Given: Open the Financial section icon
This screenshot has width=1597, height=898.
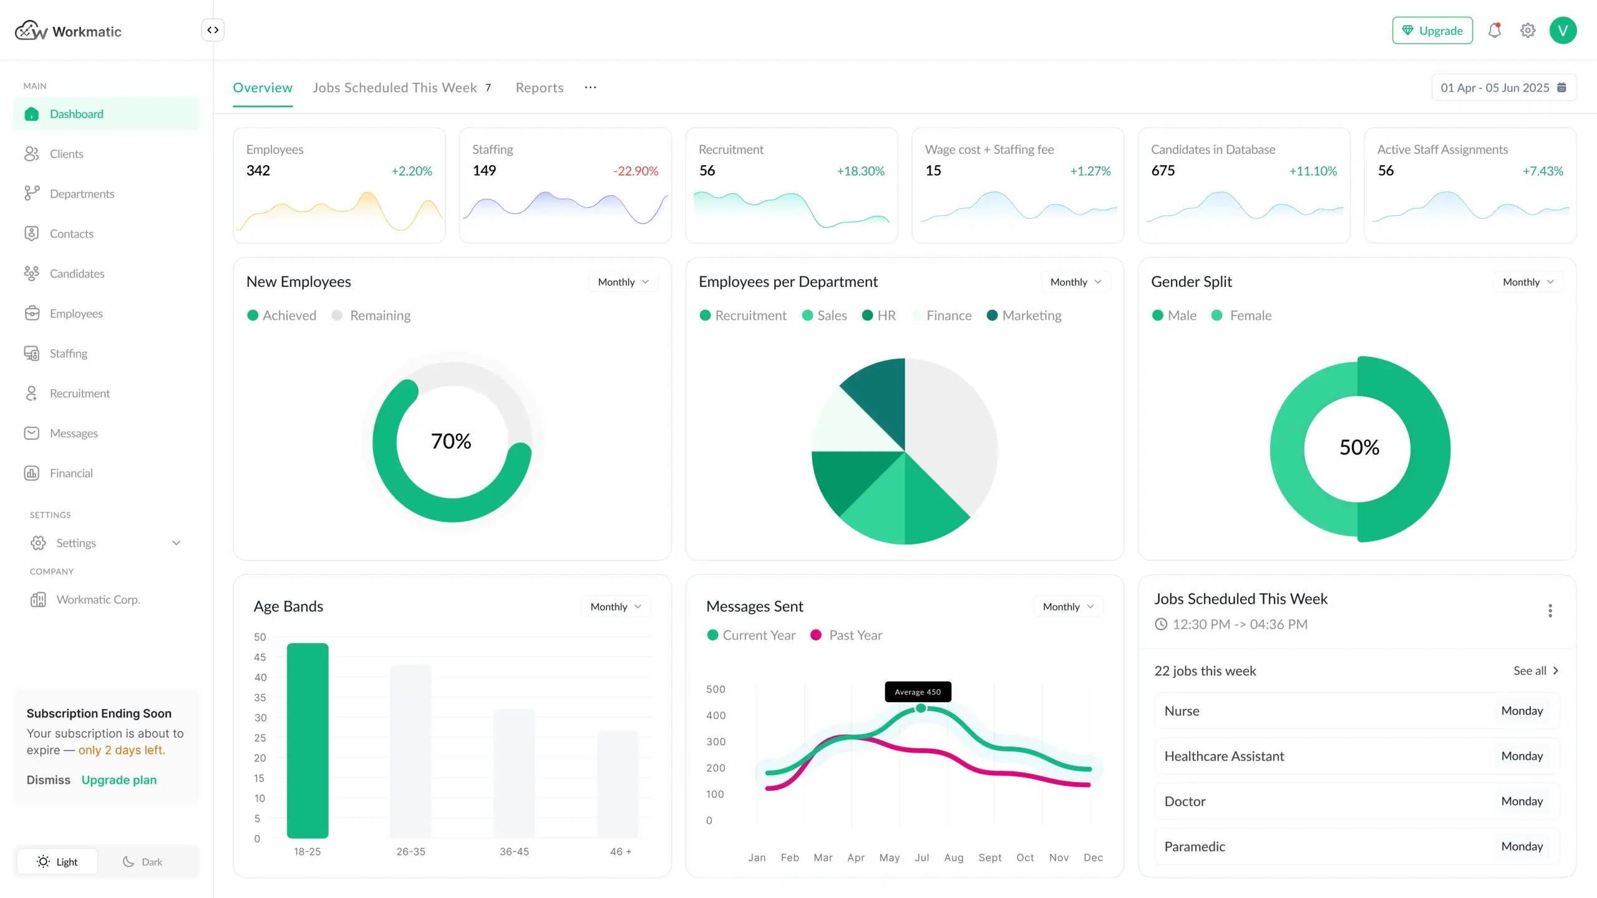Looking at the screenshot, I should pyautogui.click(x=31, y=473).
